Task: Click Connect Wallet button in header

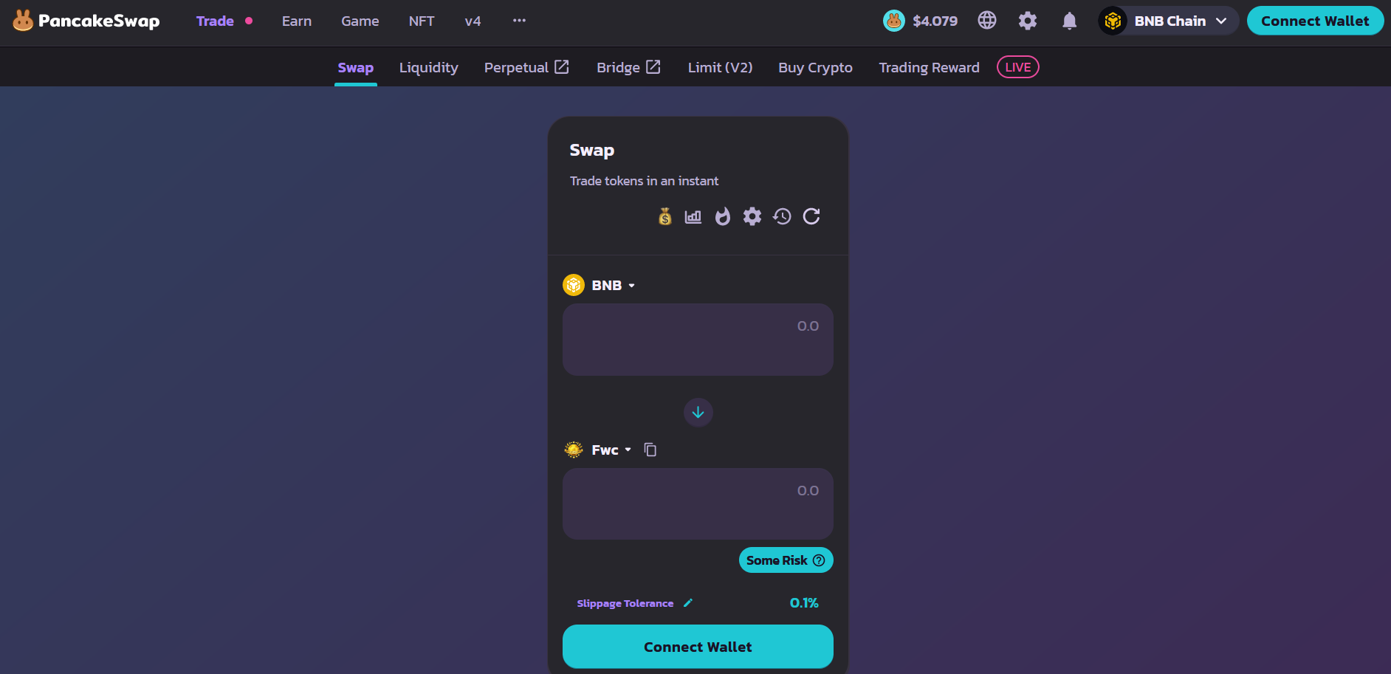Action: (x=1315, y=21)
